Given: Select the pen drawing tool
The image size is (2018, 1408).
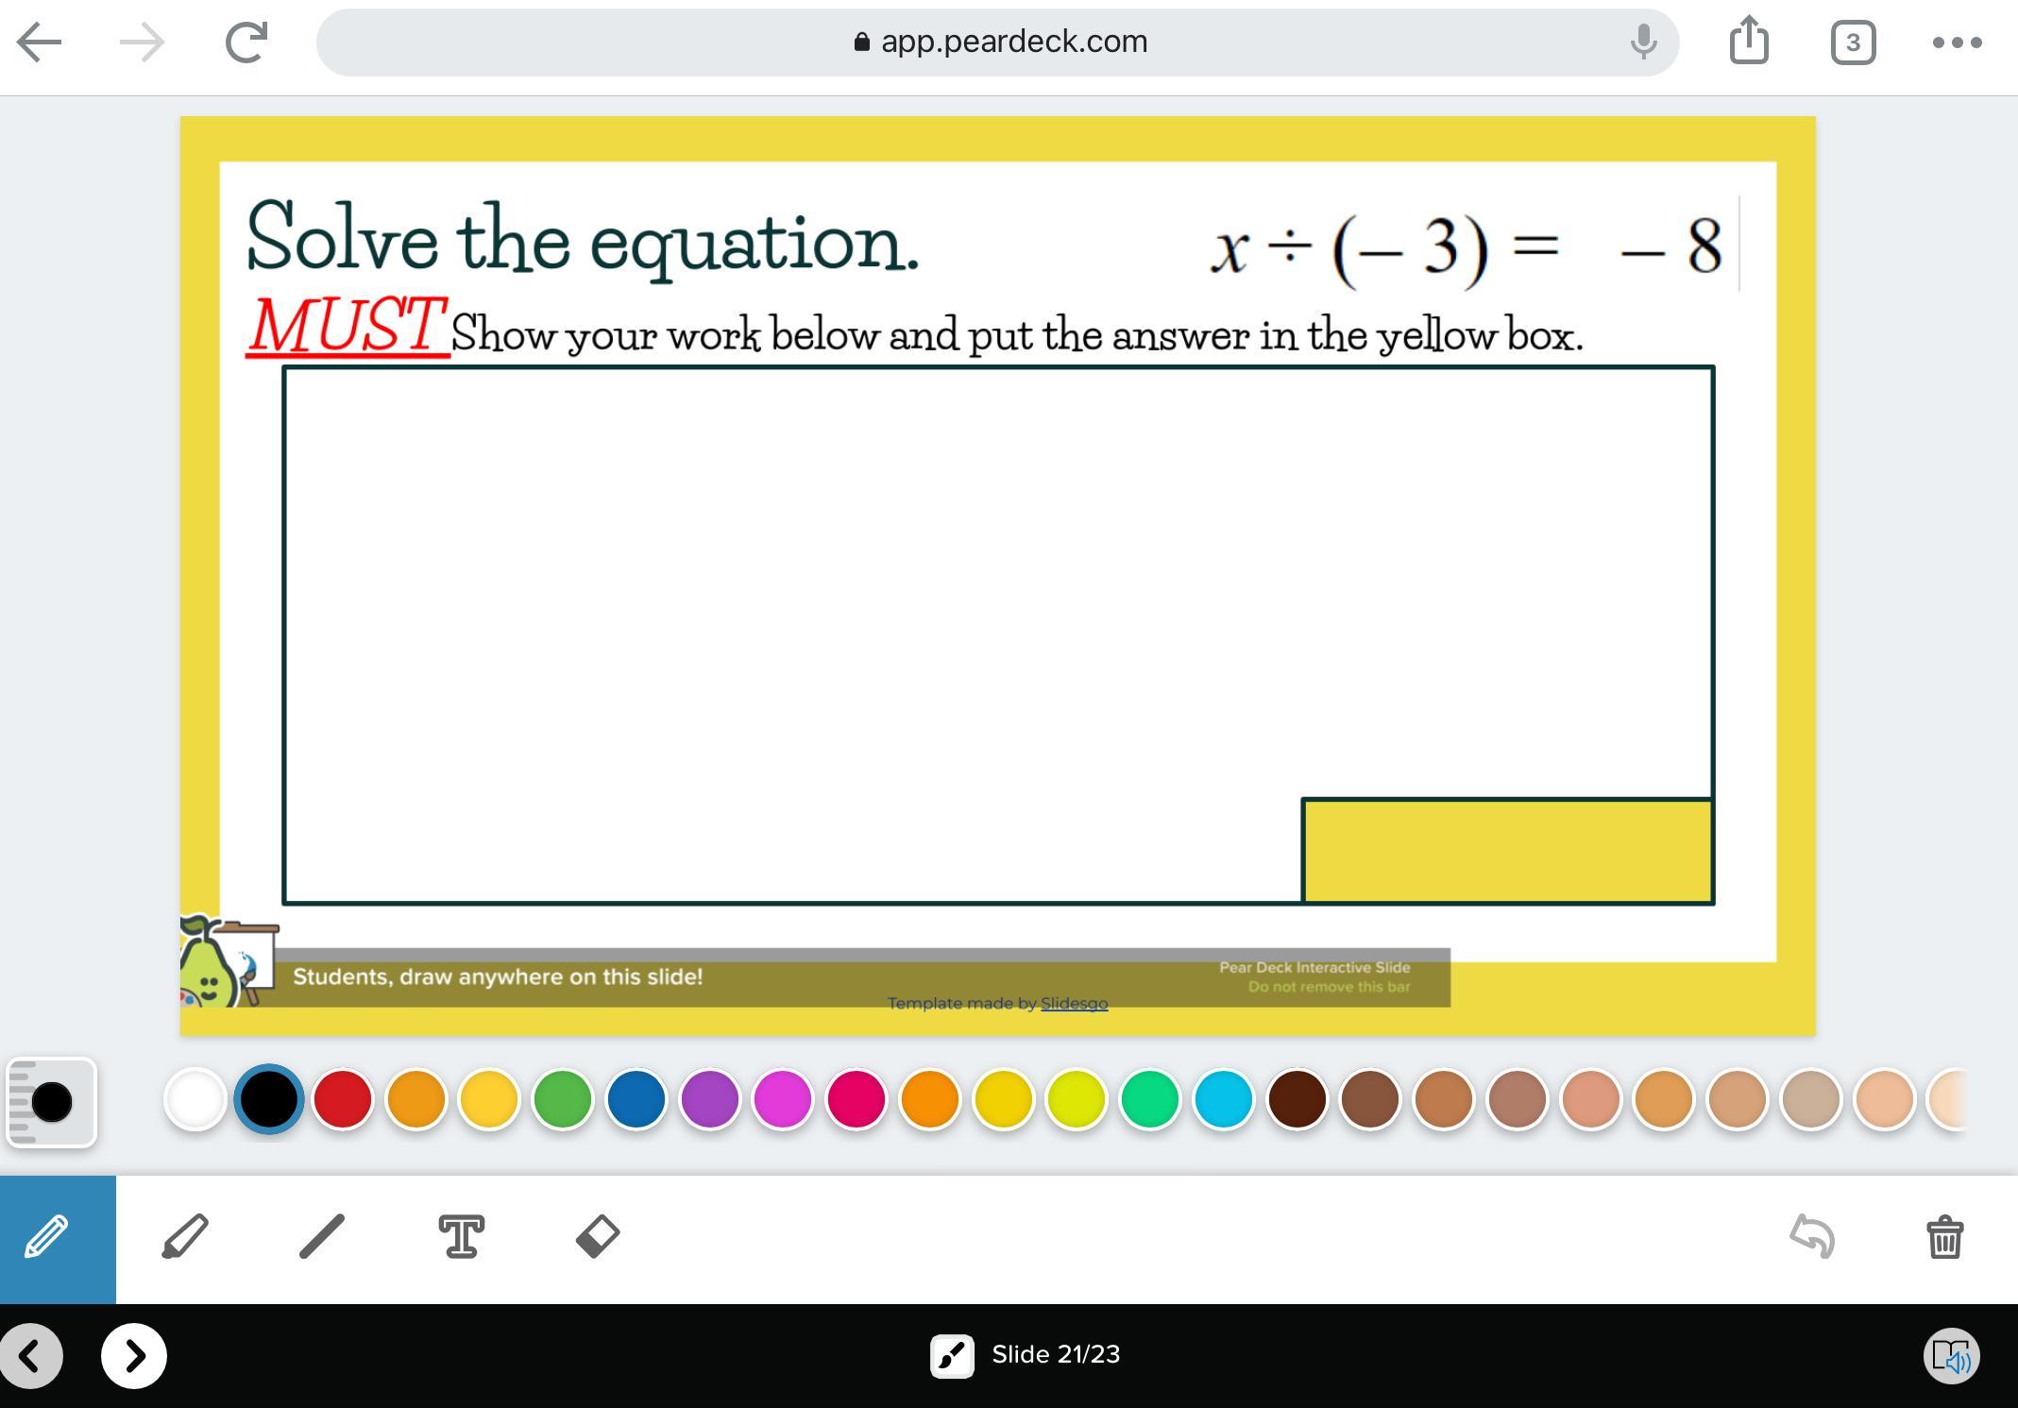Looking at the screenshot, I should pyautogui.click(x=47, y=1237).
